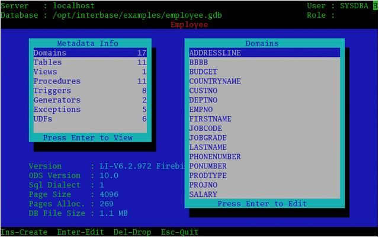Click the SYSDBA user value
379x237 pixels.
click(354, 5)
